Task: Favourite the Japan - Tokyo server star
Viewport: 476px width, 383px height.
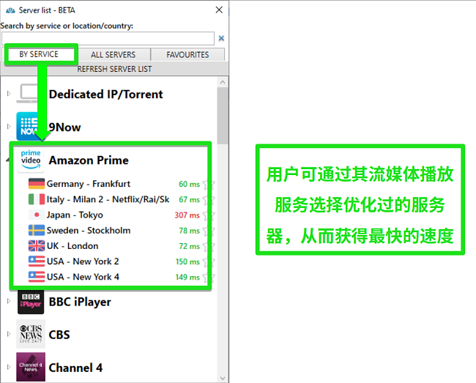Action: click(x=209, y=215)
